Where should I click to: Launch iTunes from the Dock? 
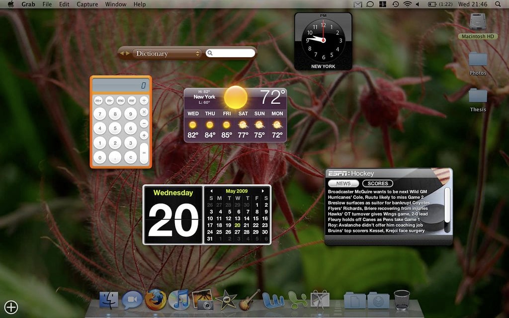tap(179, 300)
